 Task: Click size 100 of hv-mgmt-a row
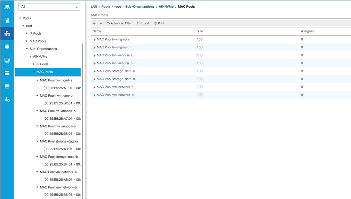coord(200,39)
